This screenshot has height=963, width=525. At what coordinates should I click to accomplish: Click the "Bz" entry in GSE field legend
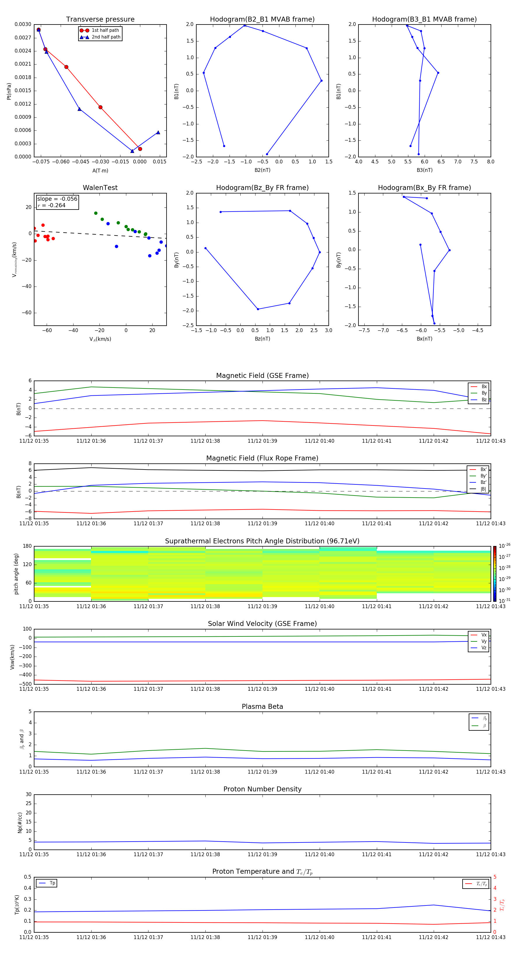(479, 399)
